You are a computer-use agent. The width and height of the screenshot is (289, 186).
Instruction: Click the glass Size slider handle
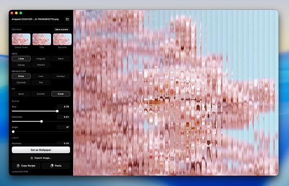click(x=57, y=111)
